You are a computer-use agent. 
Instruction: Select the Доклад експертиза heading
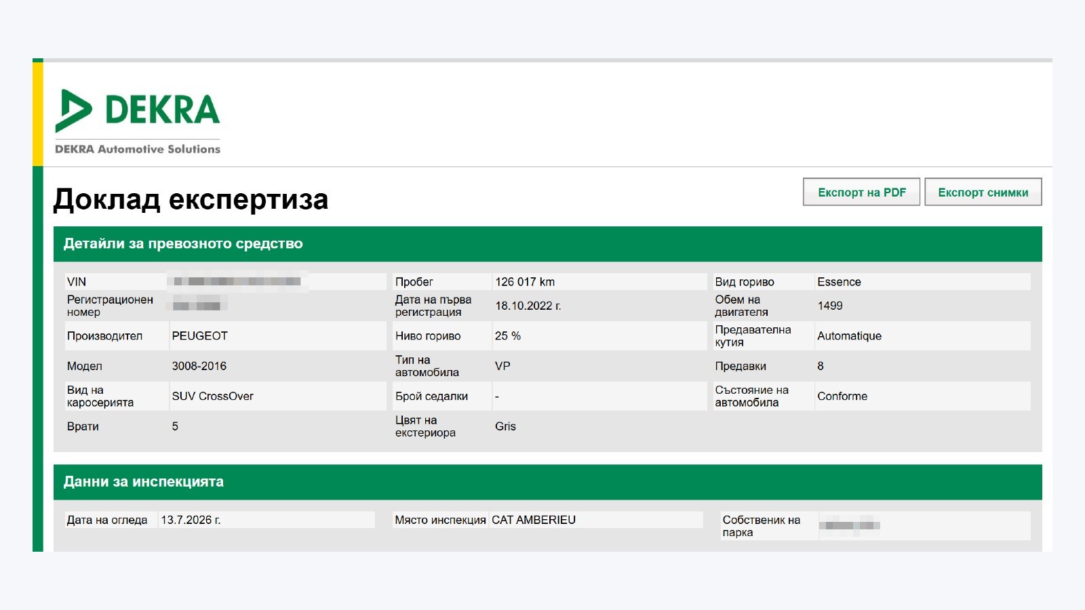pyautogui.click(x=191, y=199)
